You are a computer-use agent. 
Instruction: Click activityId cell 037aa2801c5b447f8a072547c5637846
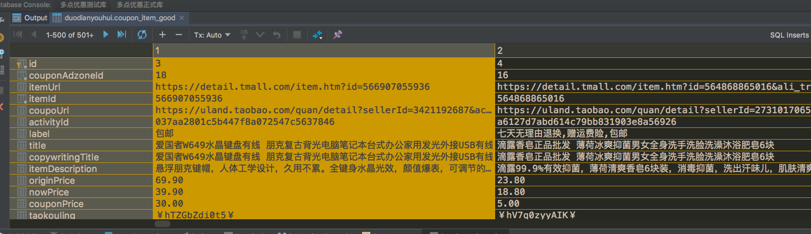tap(324, 122)
